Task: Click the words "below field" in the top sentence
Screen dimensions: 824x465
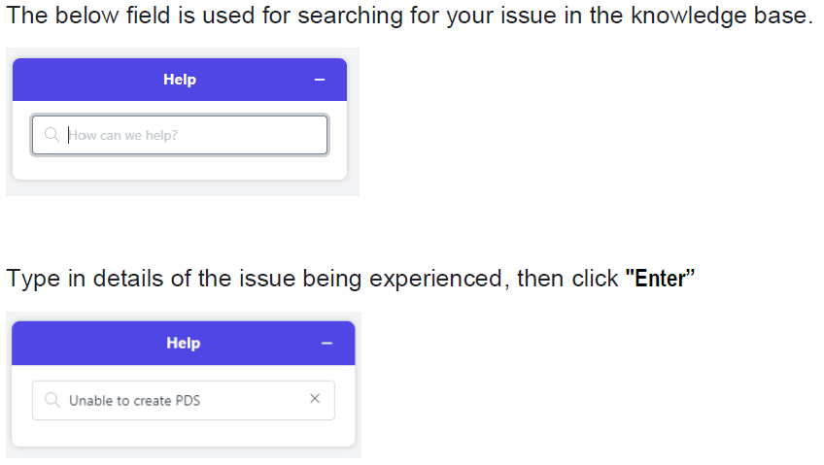Action: coord(113,16)
